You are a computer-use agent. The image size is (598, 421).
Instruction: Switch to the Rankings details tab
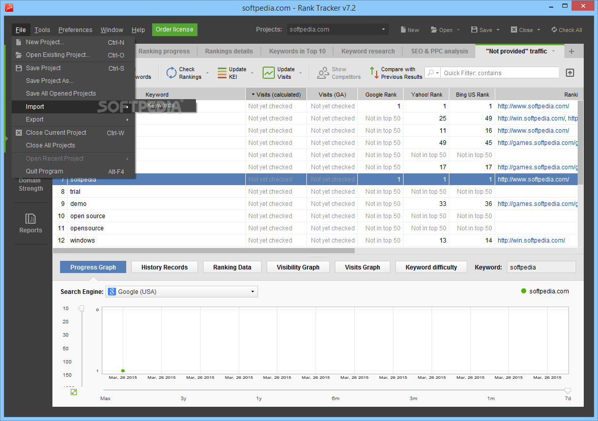click(229, 51)
